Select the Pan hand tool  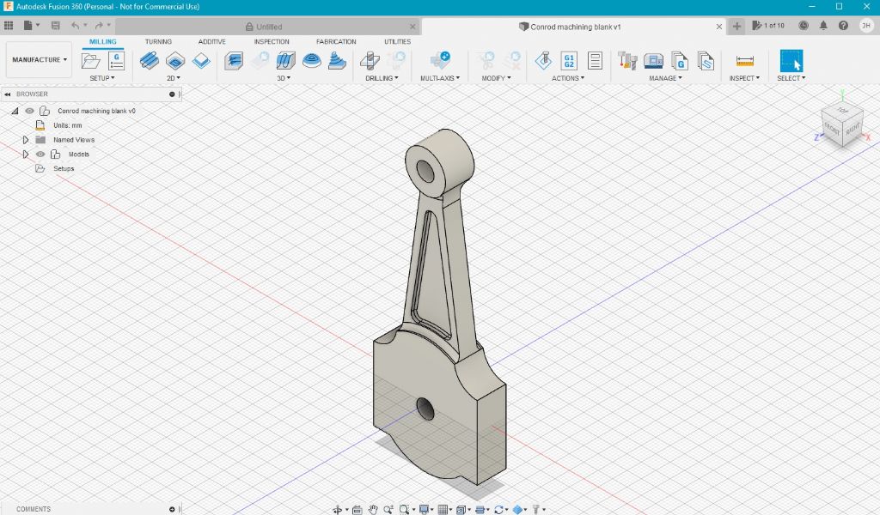tap(373, 509)
